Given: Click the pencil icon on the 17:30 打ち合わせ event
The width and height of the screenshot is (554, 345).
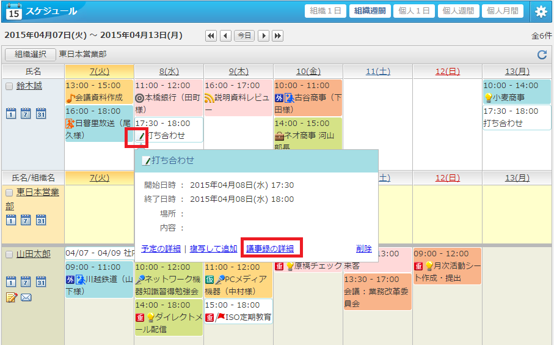Looking at the screenshot, I should 140,136.
